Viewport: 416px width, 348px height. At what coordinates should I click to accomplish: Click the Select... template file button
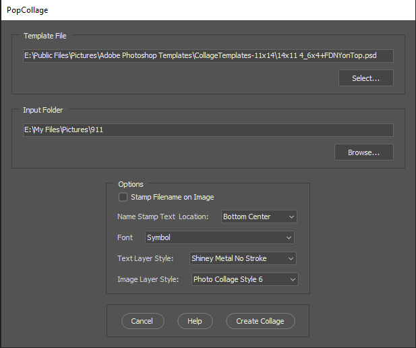click(x=365, y=78)
